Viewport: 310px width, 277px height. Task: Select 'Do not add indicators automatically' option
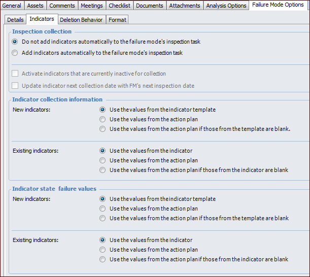[x=15, y=42]
